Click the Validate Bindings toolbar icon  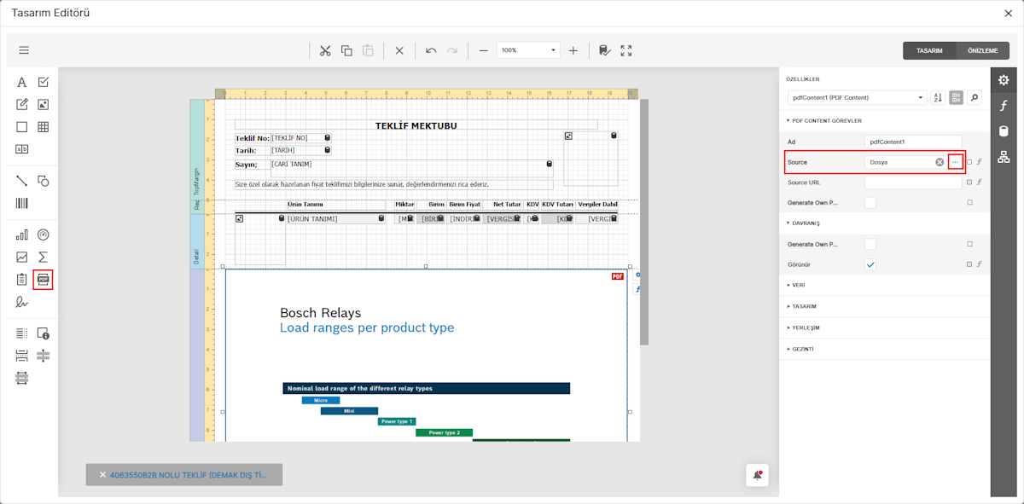[x=604, y=50]
